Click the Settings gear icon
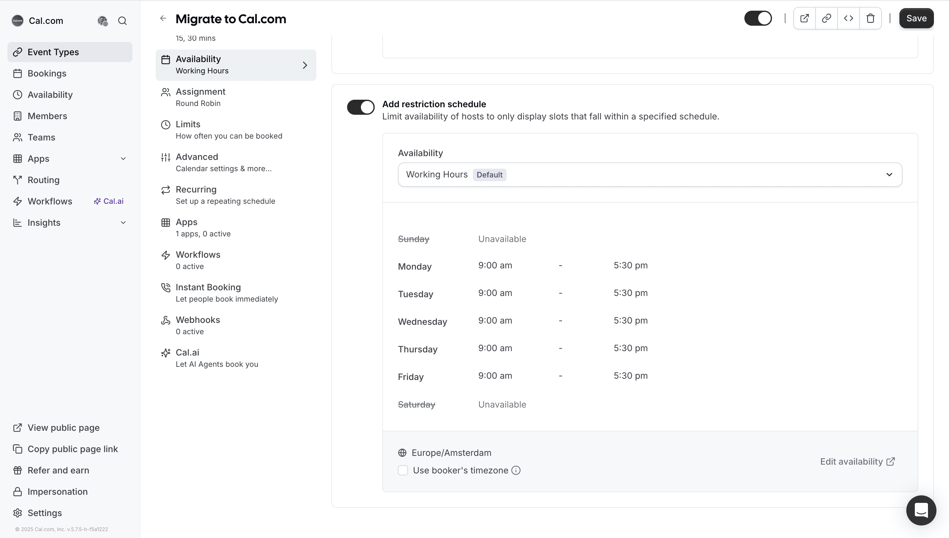Viewport: 949px width, 538px height. click(17, 513)
